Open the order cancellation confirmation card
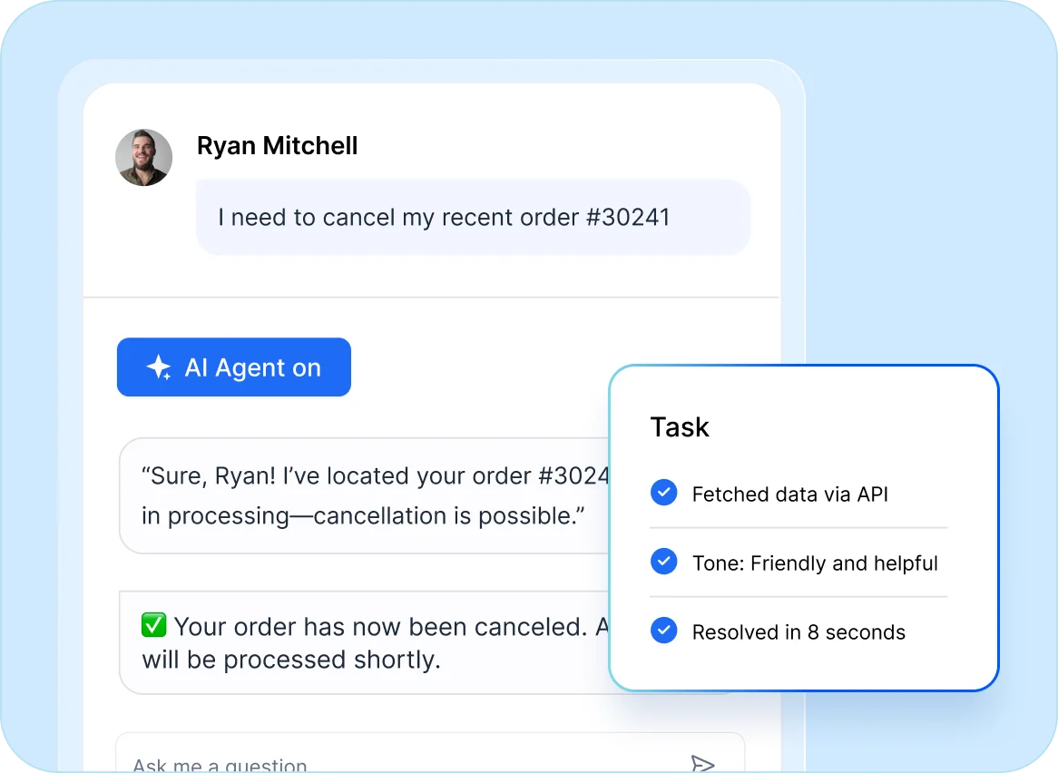 [363, 641]
